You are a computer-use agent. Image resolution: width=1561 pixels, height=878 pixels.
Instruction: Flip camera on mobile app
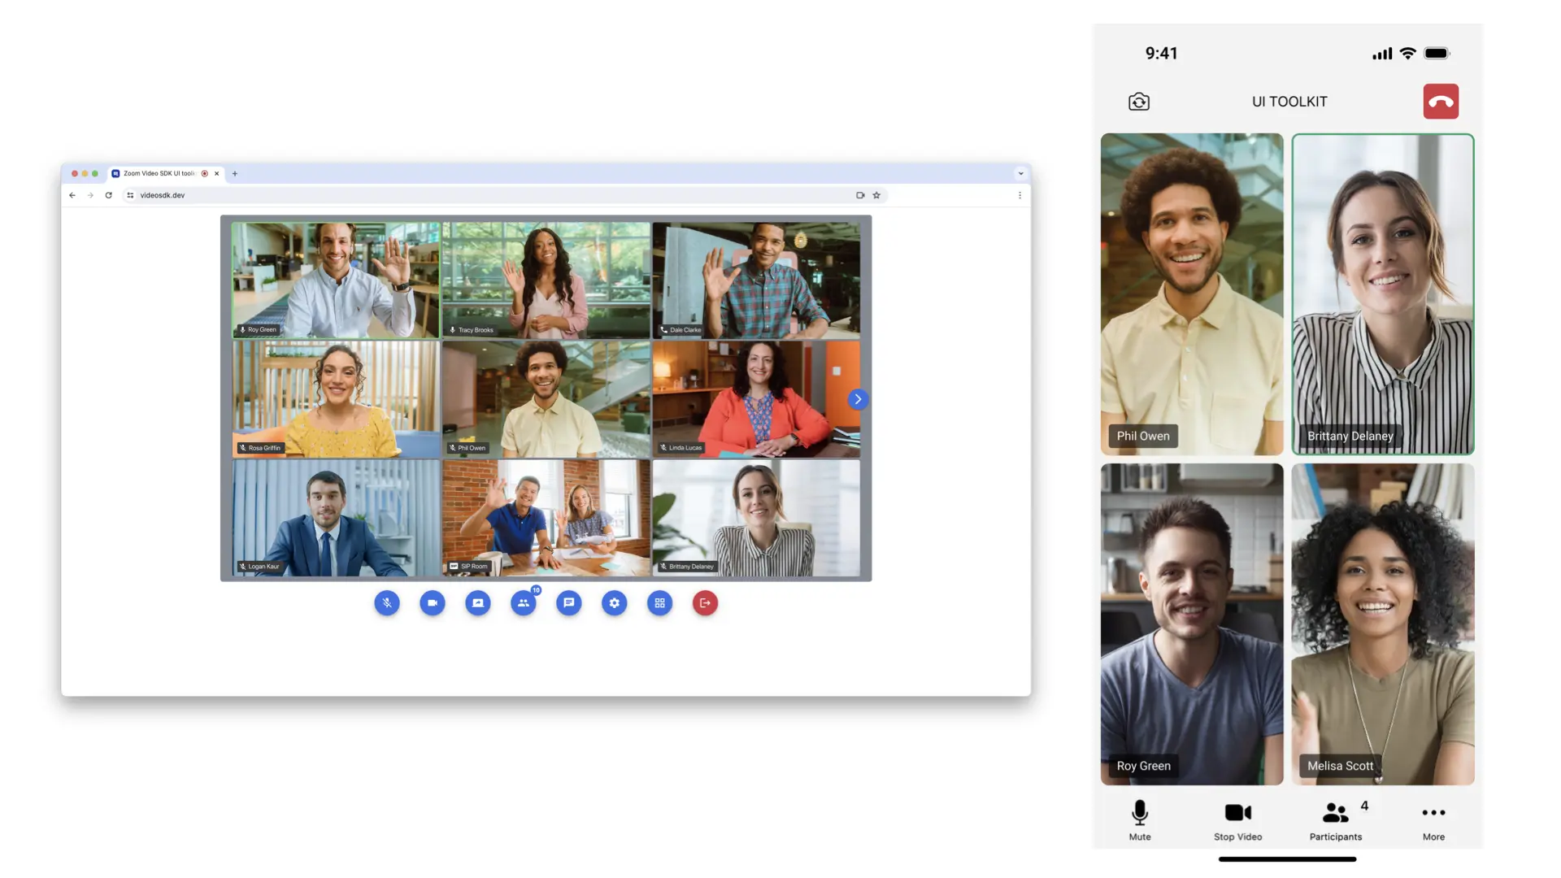(x=1139, y=102)
